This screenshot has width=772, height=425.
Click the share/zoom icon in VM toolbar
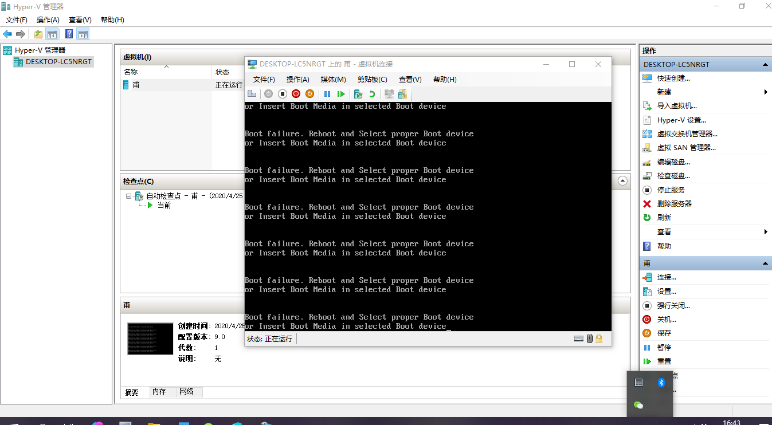[403, 94]
